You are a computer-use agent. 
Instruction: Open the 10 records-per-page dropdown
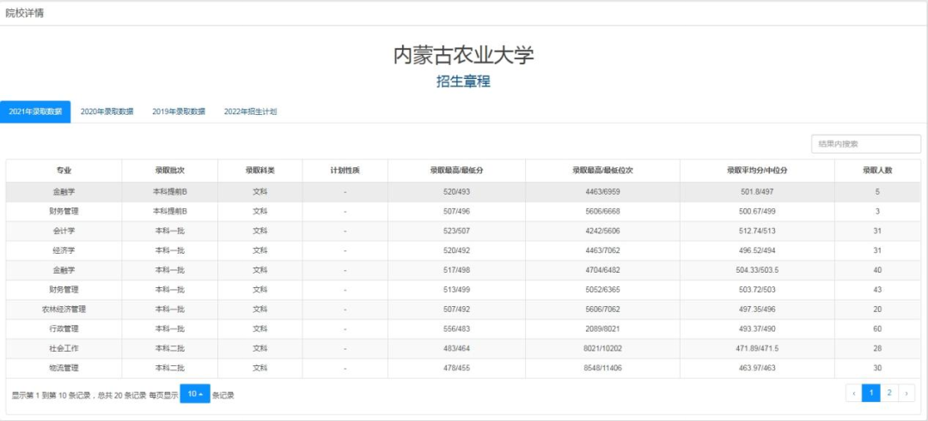coord(195,394)
